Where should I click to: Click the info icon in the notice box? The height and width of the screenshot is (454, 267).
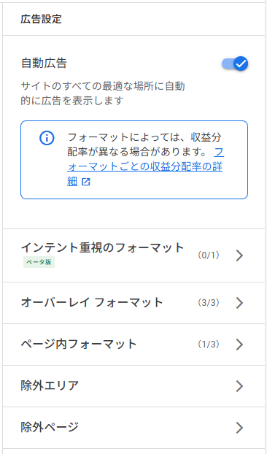tap(47, 138)
